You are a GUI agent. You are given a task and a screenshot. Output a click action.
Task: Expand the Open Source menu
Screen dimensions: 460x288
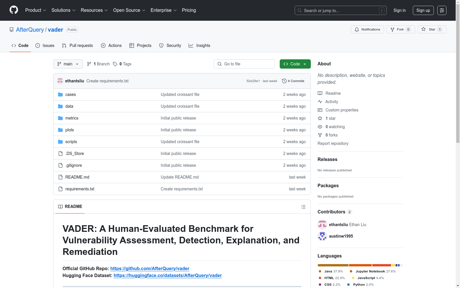(x=129, y=10)
